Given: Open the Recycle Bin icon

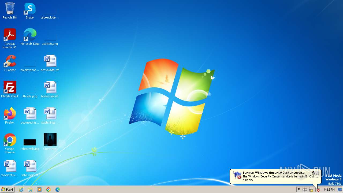Looking at the screenshot, I should pos(10,11).
